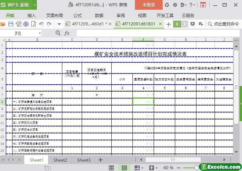
Task: Open the help question mark dropdown
Action: (x=192, y=5)
